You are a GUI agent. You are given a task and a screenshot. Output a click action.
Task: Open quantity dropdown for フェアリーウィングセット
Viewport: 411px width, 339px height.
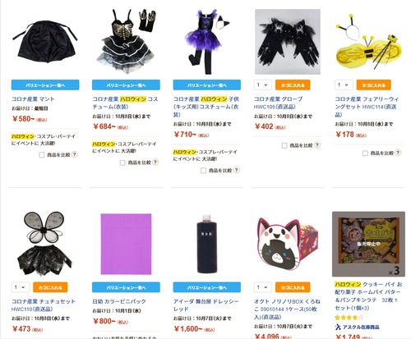pyautogui.click(x=344, y=85)
